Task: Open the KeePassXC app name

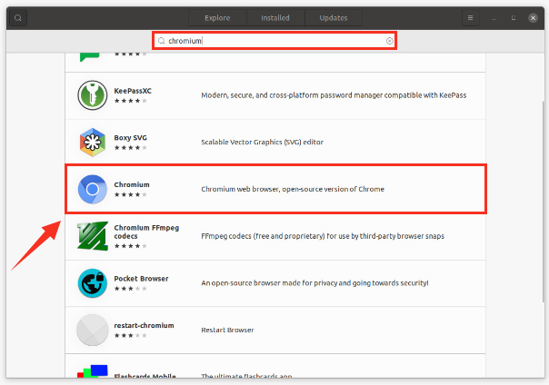Action: click(x=133, y=91)
